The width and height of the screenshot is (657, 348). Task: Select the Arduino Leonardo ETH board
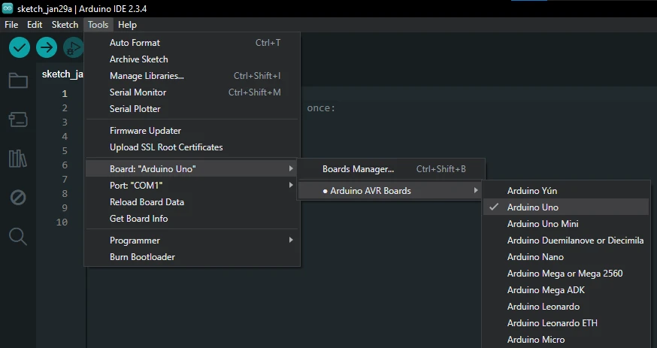pos(567,323)
